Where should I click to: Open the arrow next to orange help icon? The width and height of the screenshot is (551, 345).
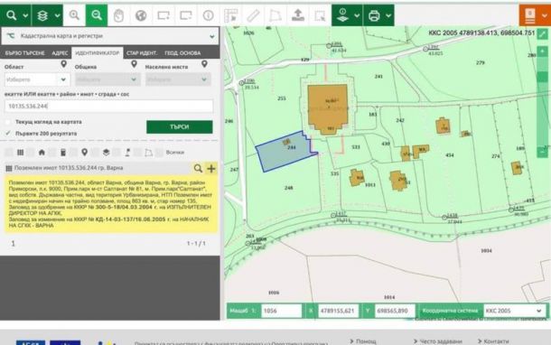pos(545,16)
